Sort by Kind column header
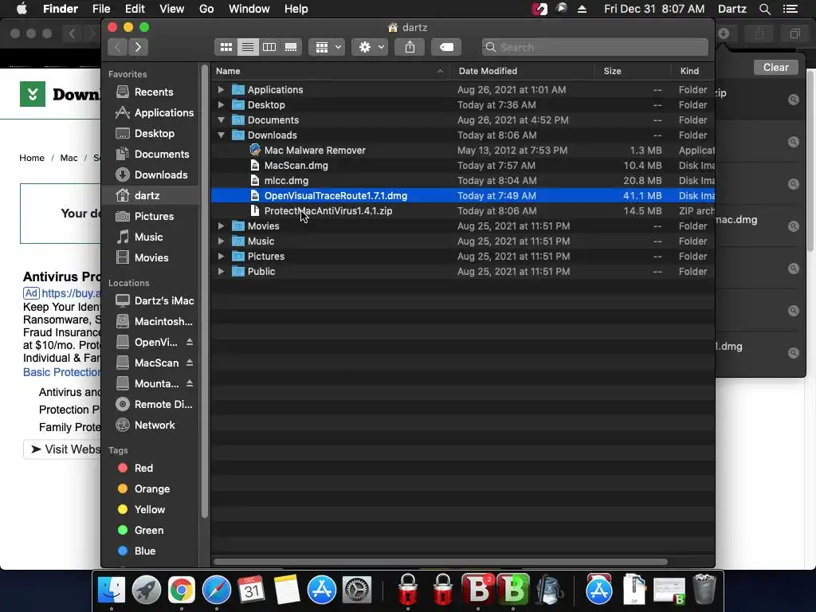Viewport: 816px width, 612px height. point(692,71)
